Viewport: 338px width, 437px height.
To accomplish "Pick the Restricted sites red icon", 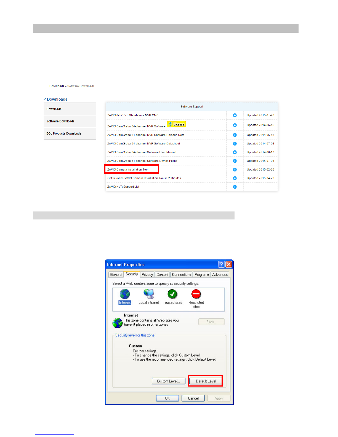I will [x=196, y=294].
